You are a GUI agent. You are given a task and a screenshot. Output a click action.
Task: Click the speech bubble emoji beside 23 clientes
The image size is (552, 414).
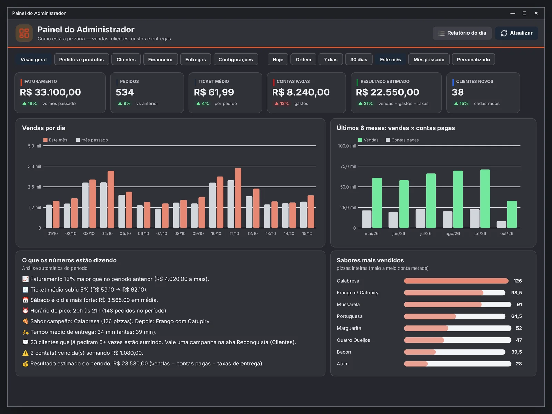pos(25,342)
